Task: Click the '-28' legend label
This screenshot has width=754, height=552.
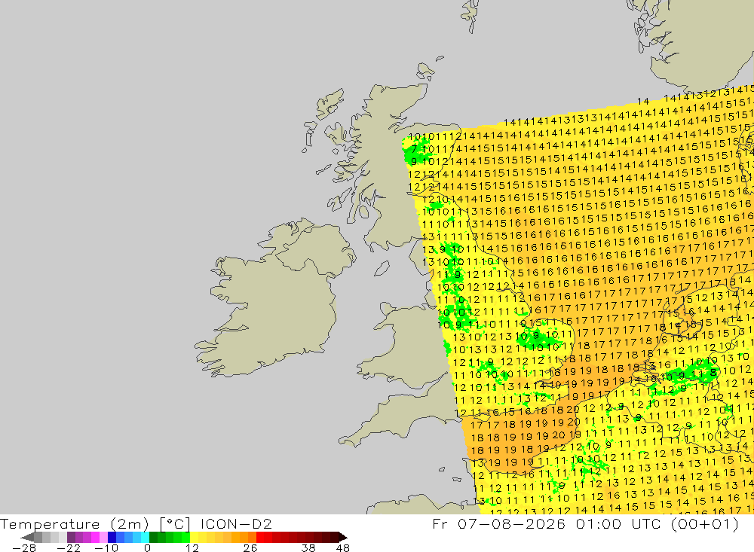Action: click(x=24, y=547)
